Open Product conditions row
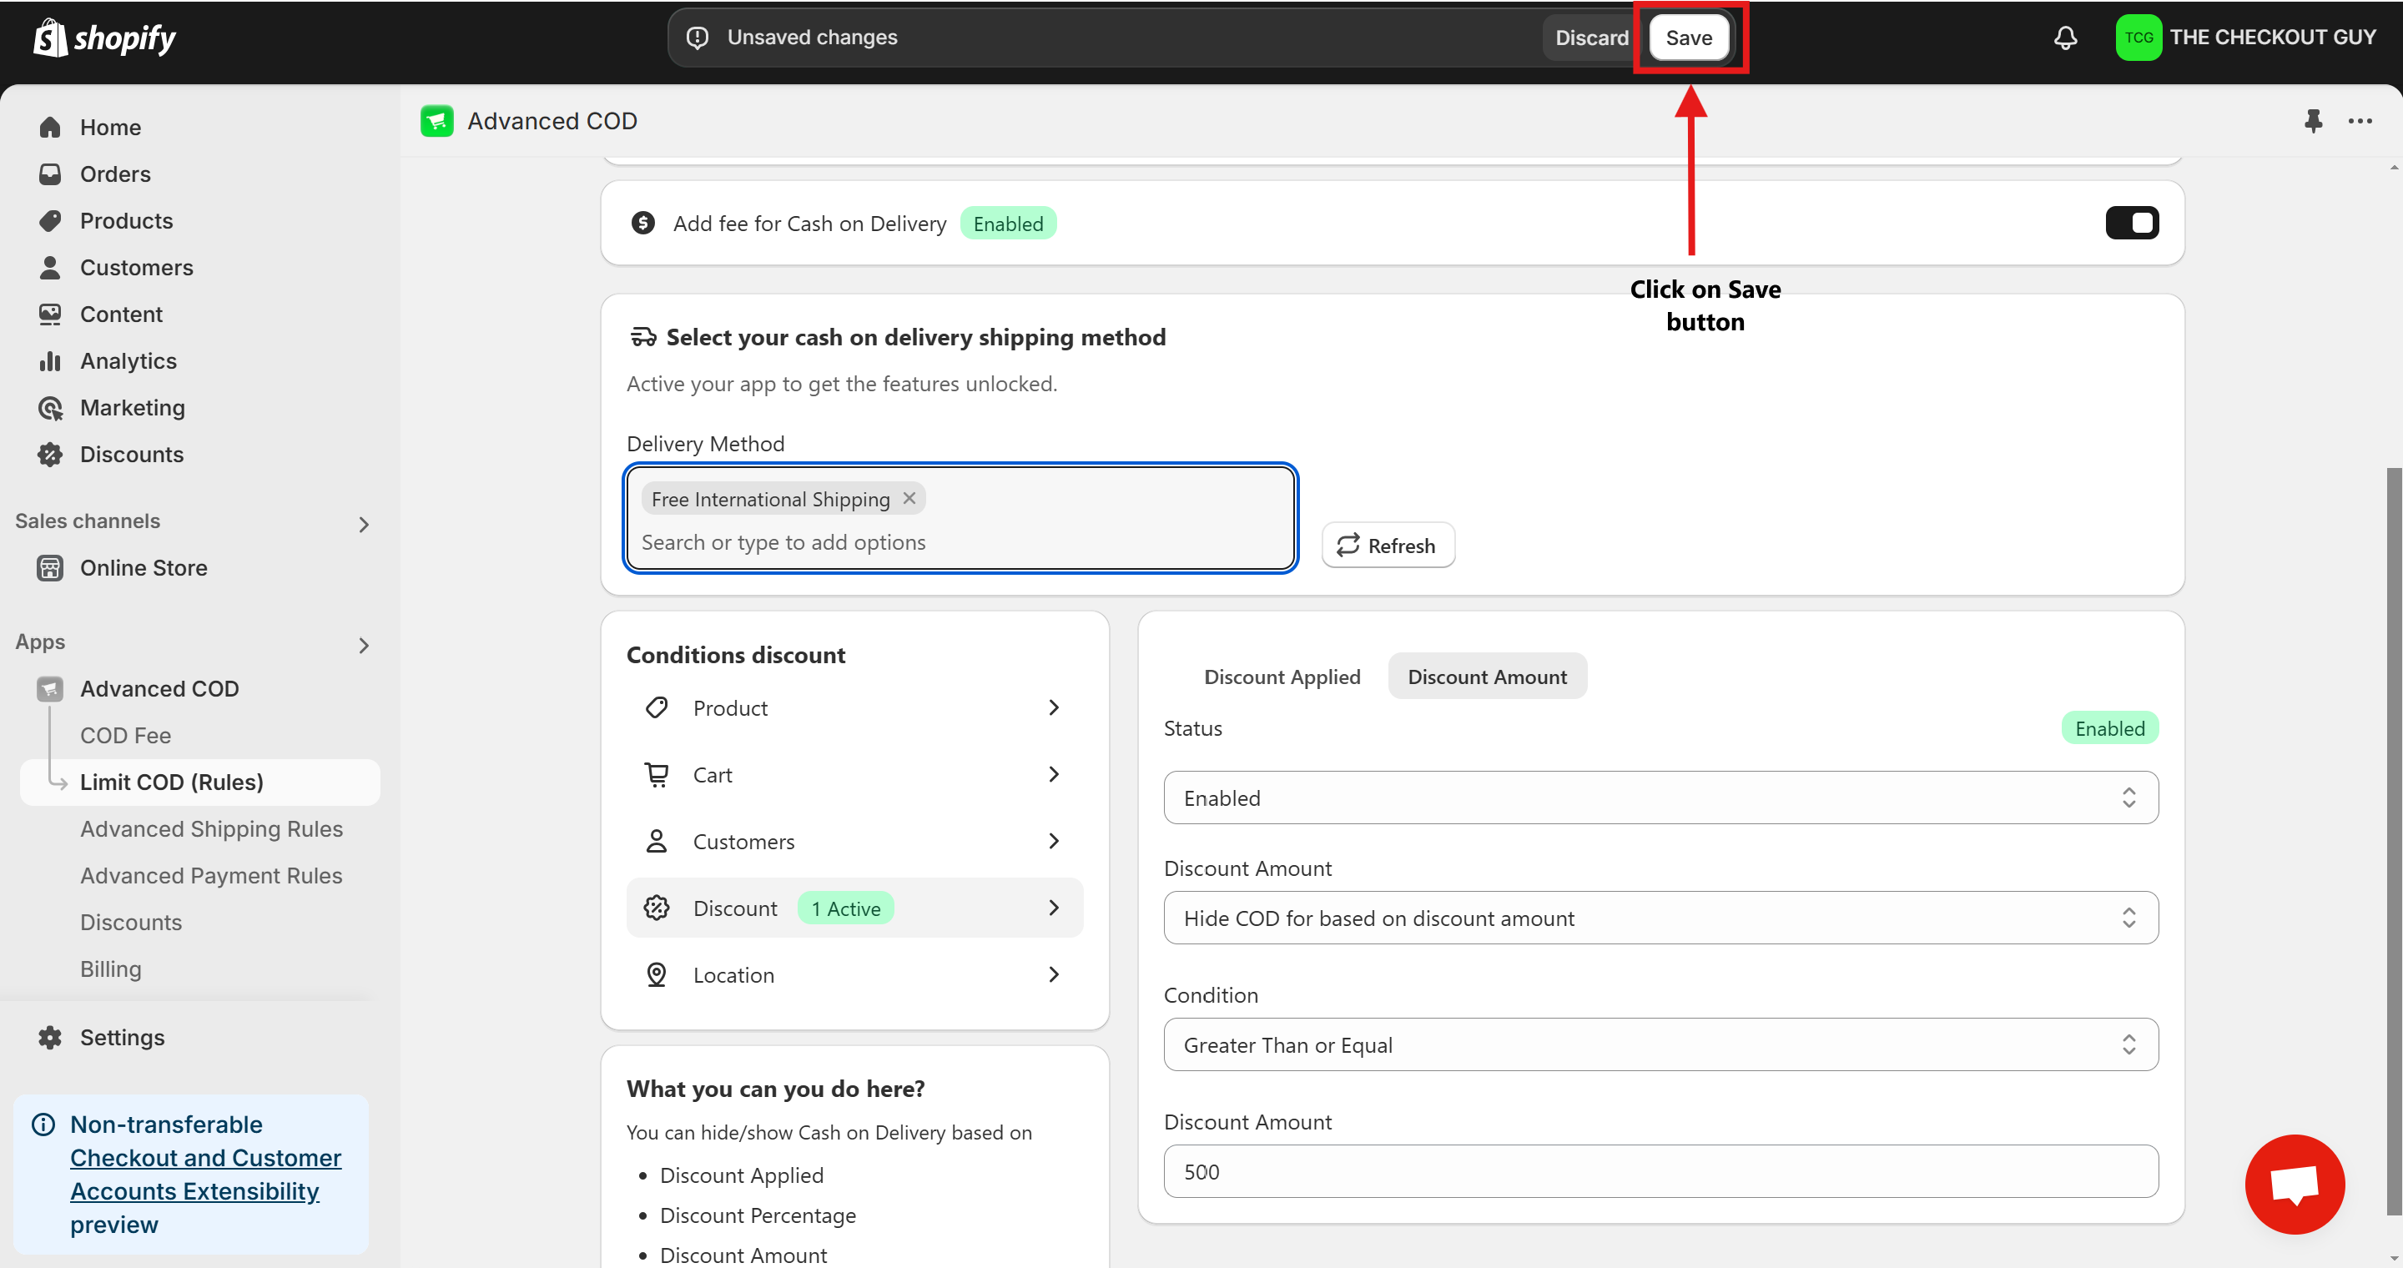 pos(854,707)
